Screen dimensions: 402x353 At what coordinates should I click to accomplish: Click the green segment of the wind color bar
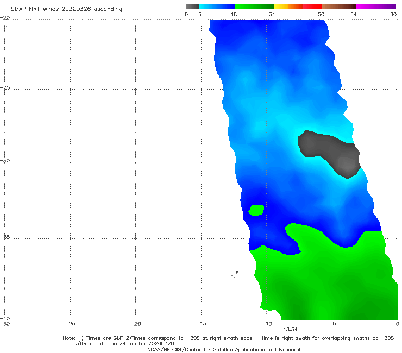click(x=254, y=7)
